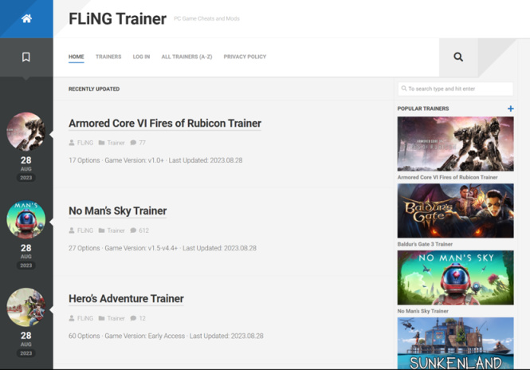This screenshot has width=530, height=370.
Task: Open Hero's Adventure Trainer post title
Action: point(126,299)
